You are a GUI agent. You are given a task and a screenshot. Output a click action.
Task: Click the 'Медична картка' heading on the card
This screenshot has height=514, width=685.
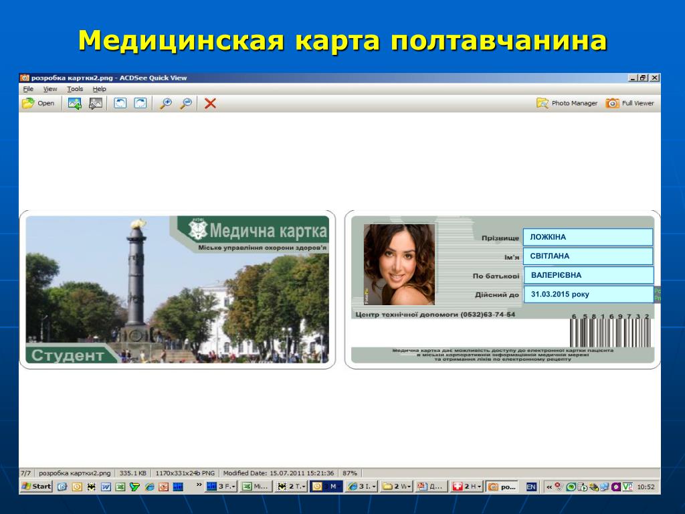268,231
